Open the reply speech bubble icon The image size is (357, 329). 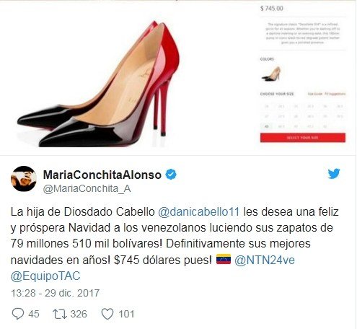point(18,314)
